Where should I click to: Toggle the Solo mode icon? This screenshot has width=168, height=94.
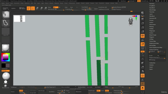143,88
